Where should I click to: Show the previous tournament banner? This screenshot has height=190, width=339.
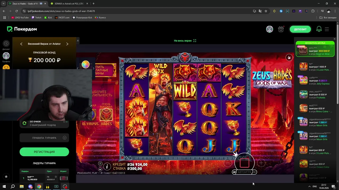tap(21, 44)
